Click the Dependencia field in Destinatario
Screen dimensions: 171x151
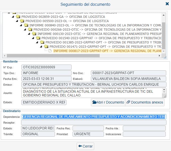coord(94,117)
